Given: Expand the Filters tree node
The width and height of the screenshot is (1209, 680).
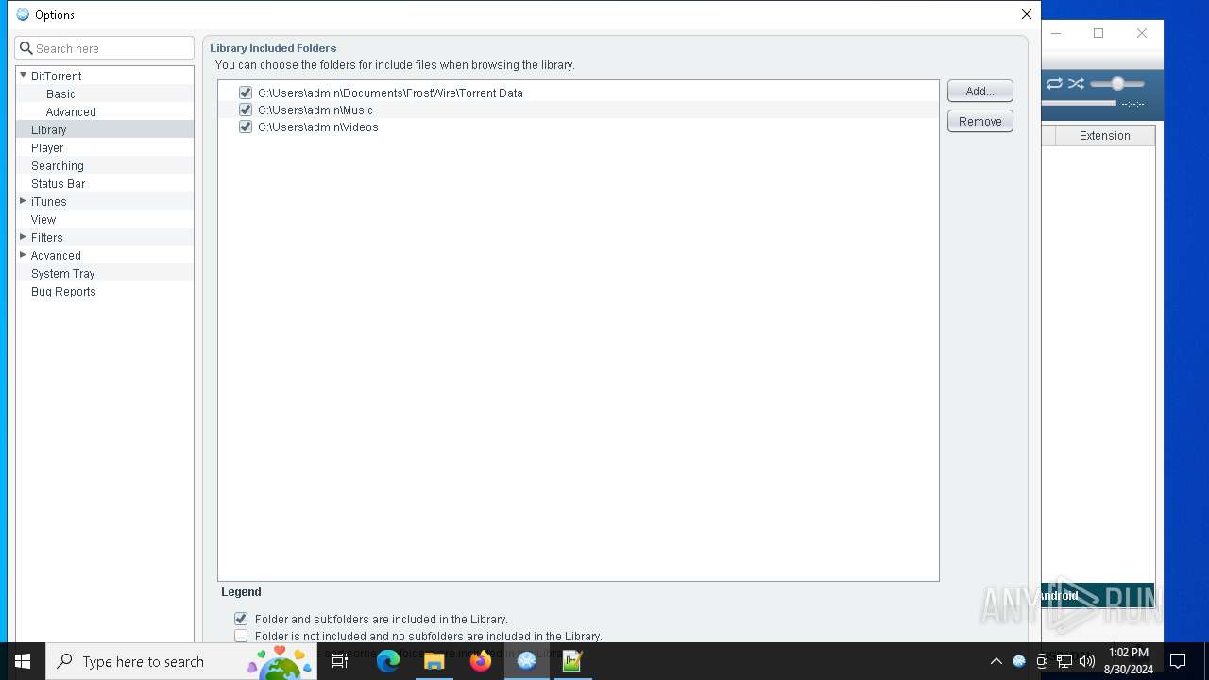Looking at the screenshot, I should click(23, 237).
